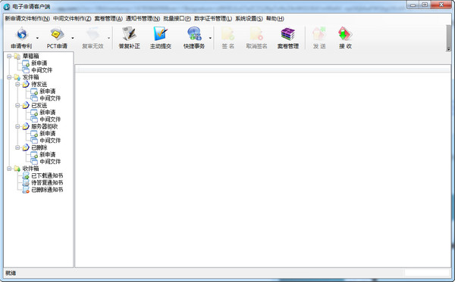Select 新申请 under 服务器拒收
Screen dimensions: 455x282
pos(48,133)
